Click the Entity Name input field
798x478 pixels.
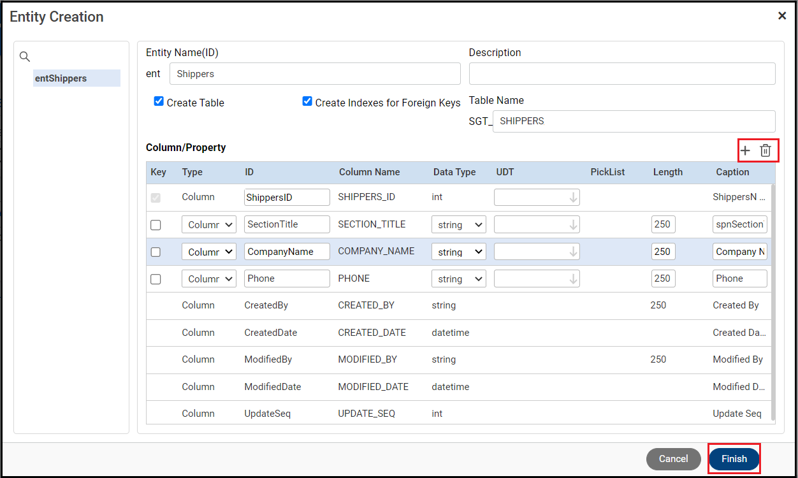tap(315, 74)
